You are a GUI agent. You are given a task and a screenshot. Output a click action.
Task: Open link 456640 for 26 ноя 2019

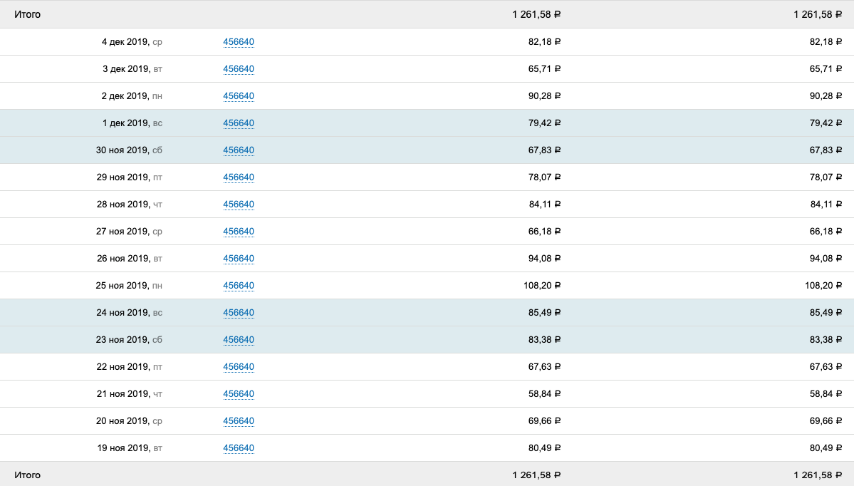(x=239, y=259)
